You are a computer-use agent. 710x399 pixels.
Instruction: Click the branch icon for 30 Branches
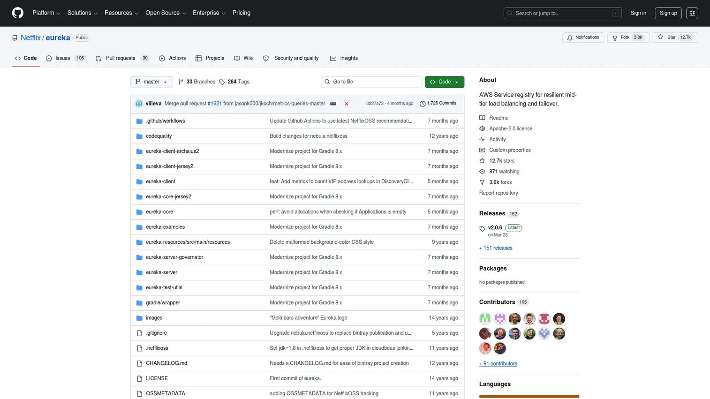click(181, 82)
